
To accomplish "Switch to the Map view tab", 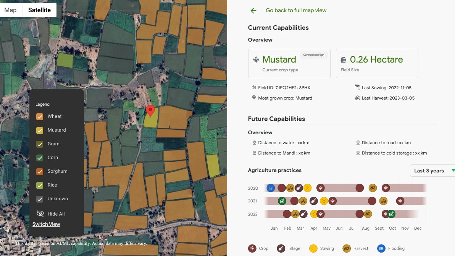I will pyautogui.click(x=10, y=10).
